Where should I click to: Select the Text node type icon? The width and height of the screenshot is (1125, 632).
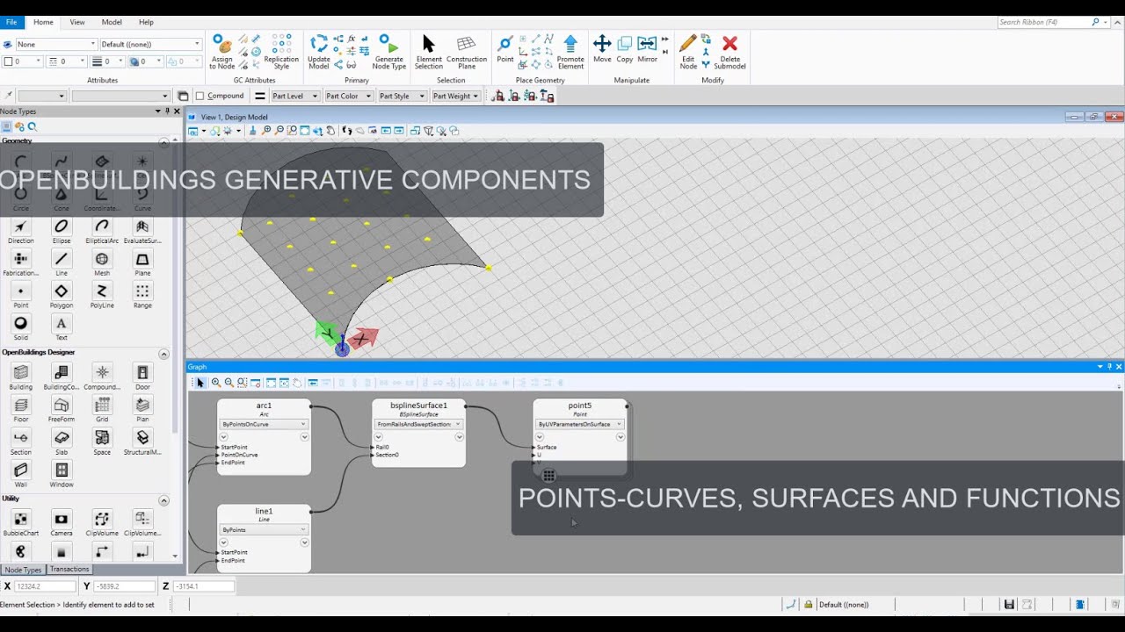[x=62, y=323]
